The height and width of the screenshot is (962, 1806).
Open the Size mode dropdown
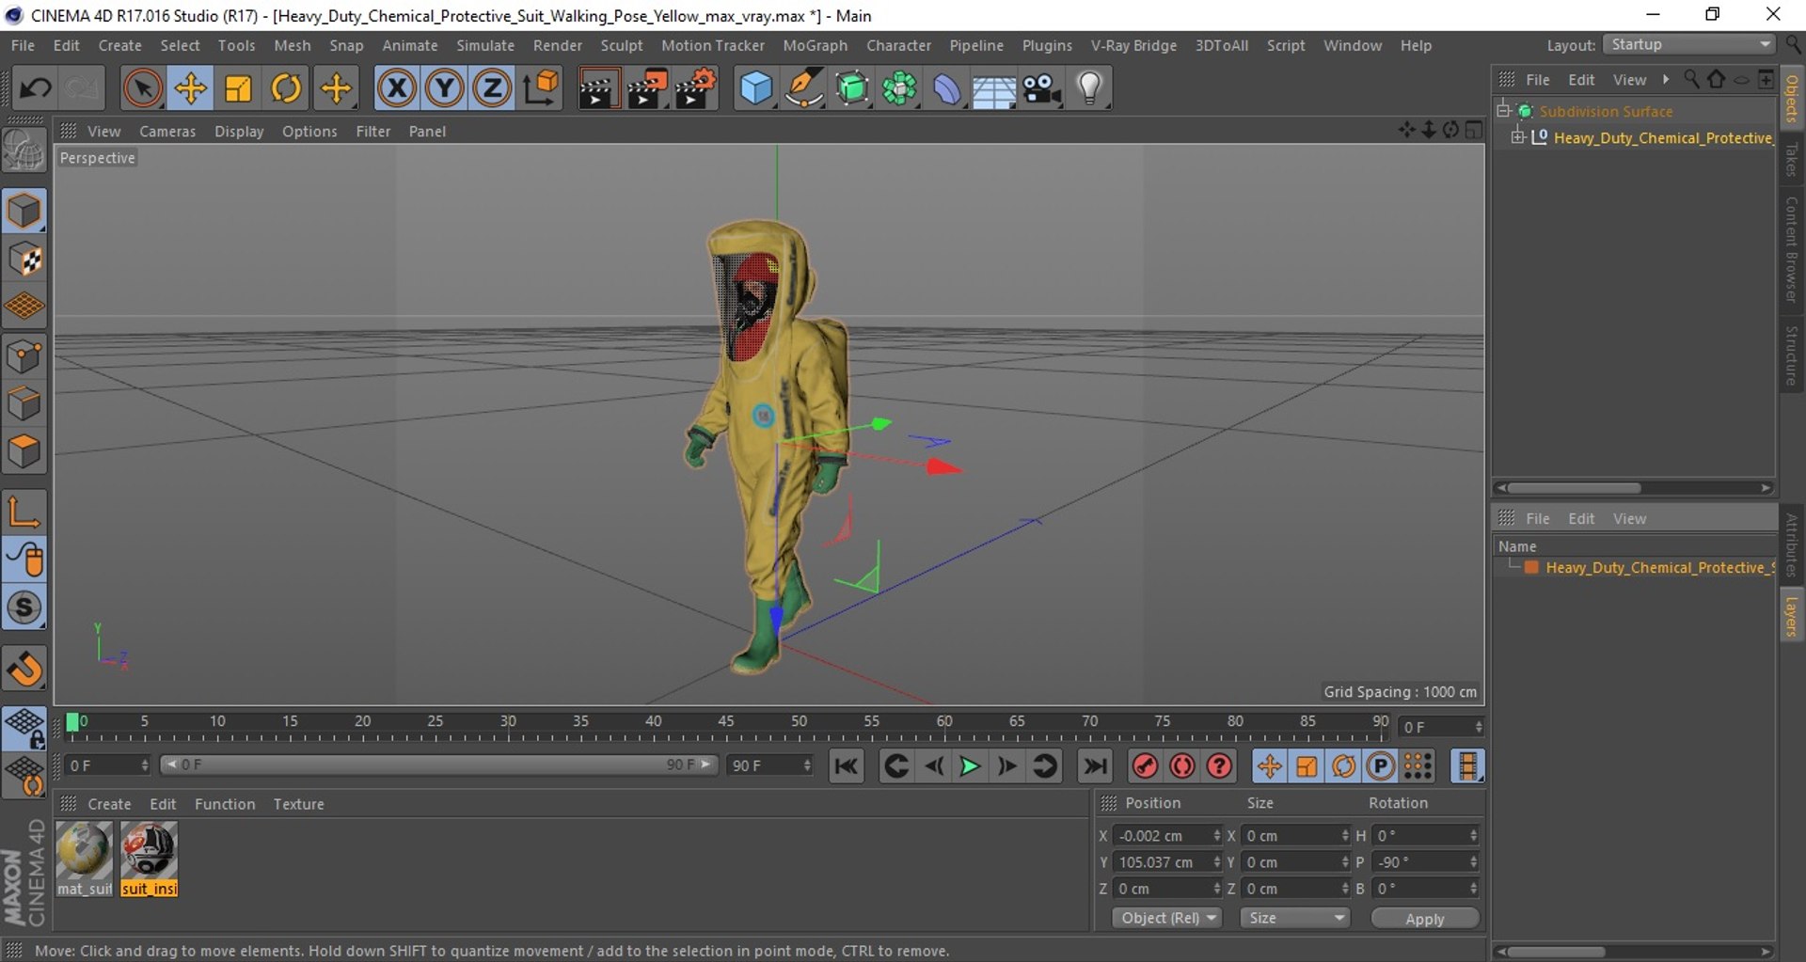pyautogui.click(x=1295, y=918)
